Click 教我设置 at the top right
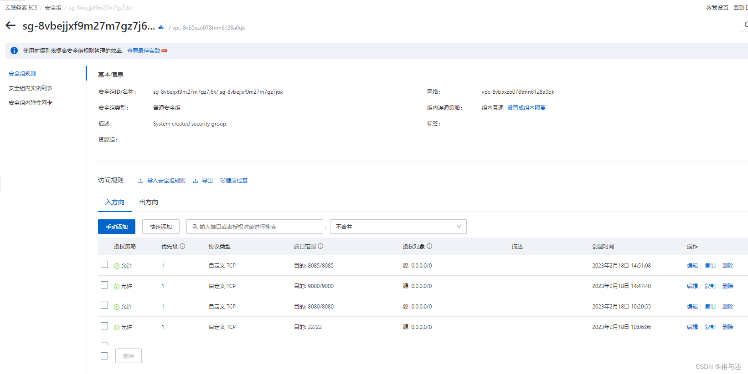Viewport: 748px width, 374px height. [717, 8]
